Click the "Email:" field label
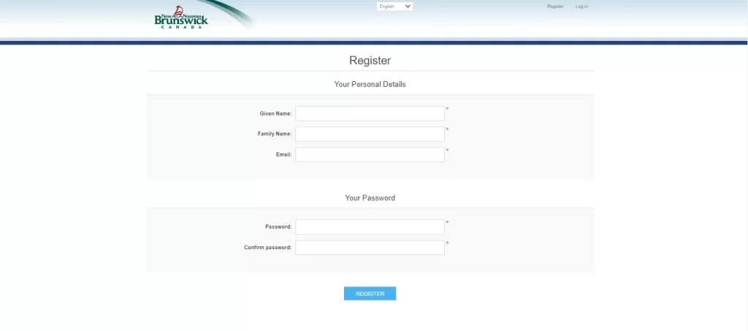The width and height of the screenshot is (748, 331). point(283,154)
